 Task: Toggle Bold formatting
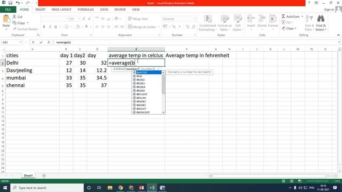tap(44, 27)
